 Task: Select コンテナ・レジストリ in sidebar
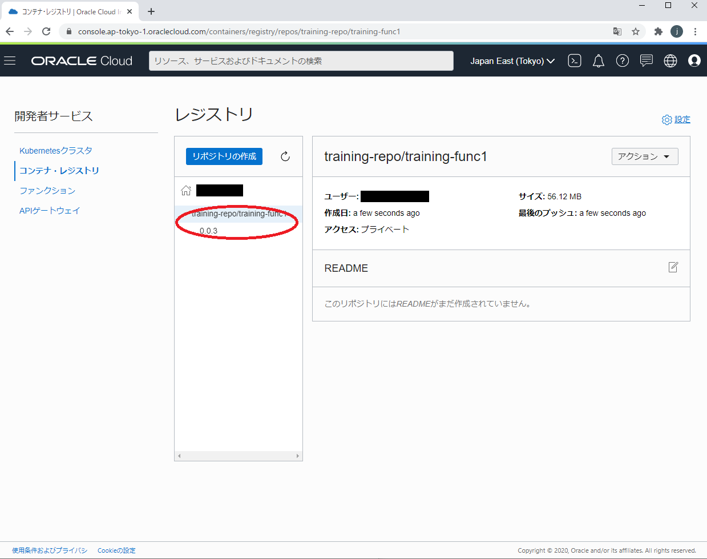click(59, 171)
